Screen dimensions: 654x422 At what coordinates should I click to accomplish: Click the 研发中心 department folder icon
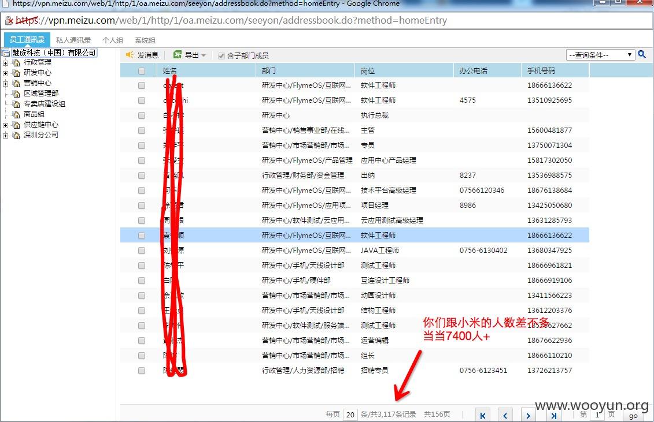tap(16, 73)
